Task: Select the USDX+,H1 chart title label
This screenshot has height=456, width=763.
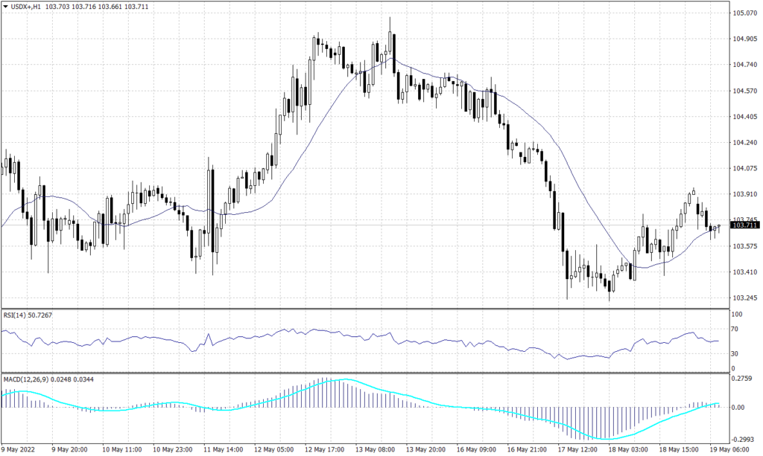Action: click(x=27, y=5)
